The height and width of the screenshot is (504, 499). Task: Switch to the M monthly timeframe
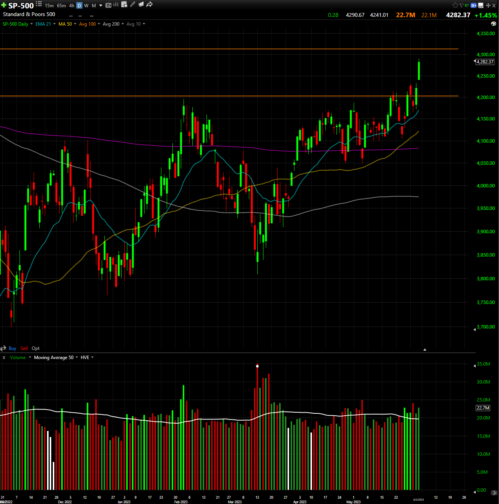point(94,6)
